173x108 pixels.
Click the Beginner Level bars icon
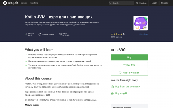26,34
